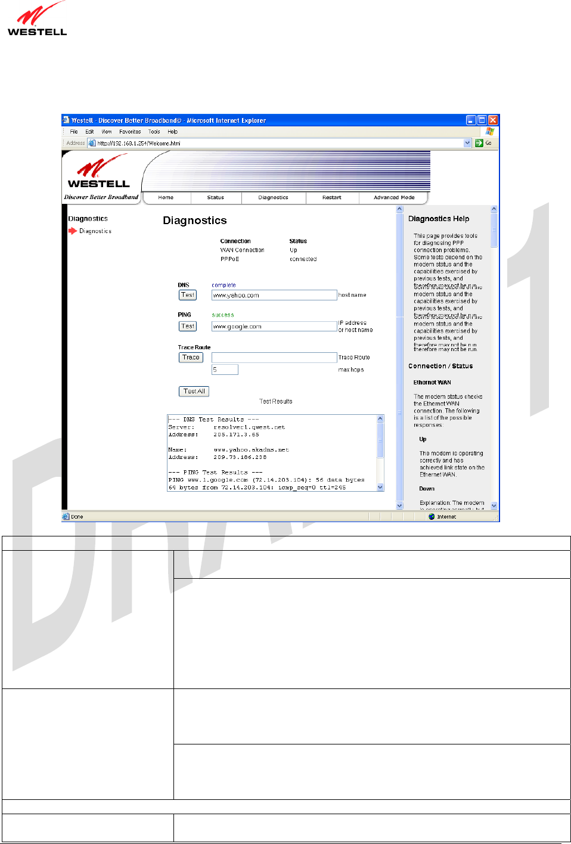Click the Trace button
The height and width of the screenshot is (844, 571).
[x=191, y=357]
